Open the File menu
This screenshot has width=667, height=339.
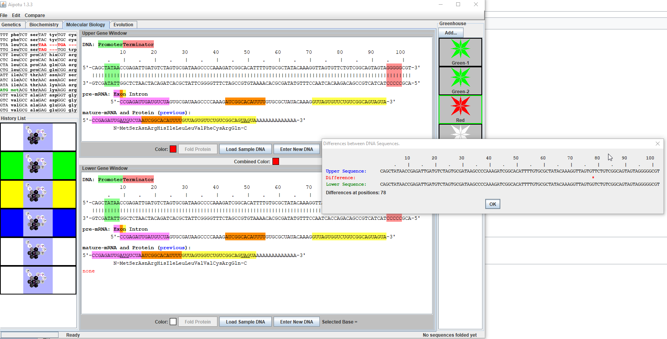point(4,15)
